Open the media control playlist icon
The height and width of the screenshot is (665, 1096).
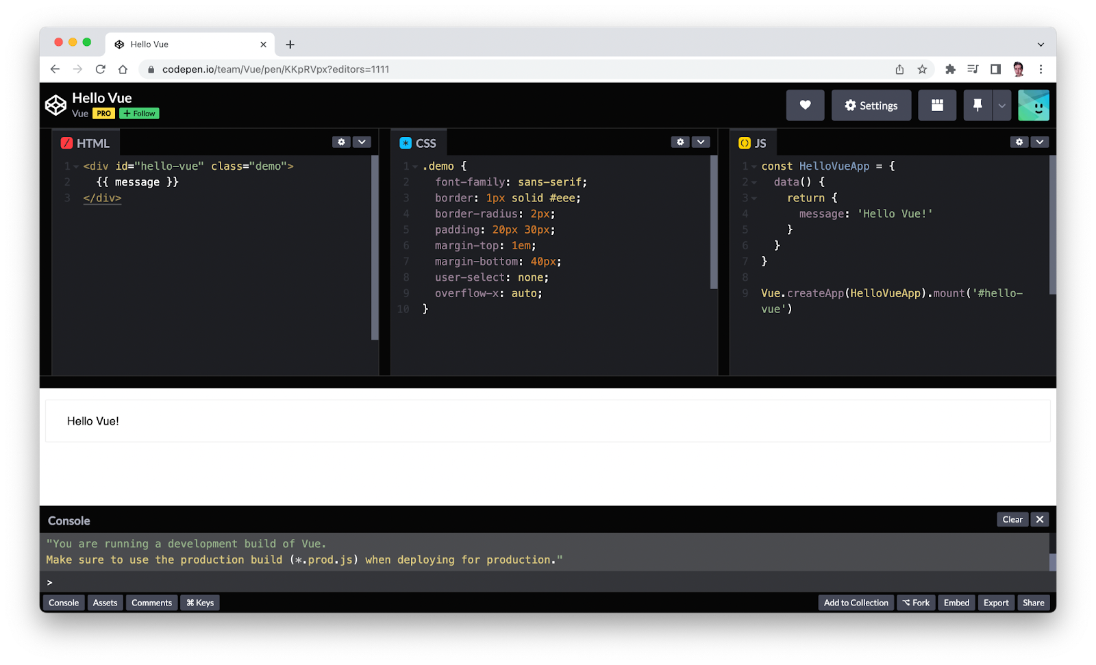pos(973,69)
